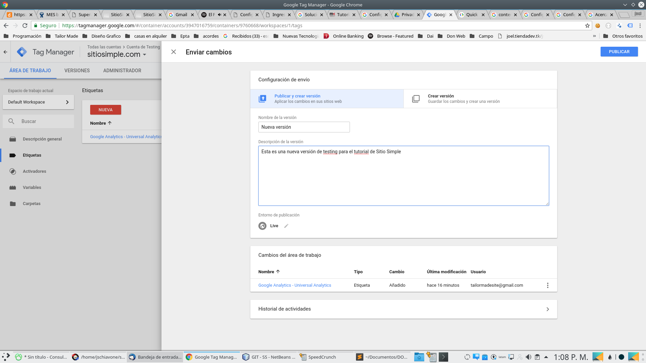The width and height of the screenshot is (646, 363).
Task: Open Online Banking bookmark
Action: coord(344,36)
